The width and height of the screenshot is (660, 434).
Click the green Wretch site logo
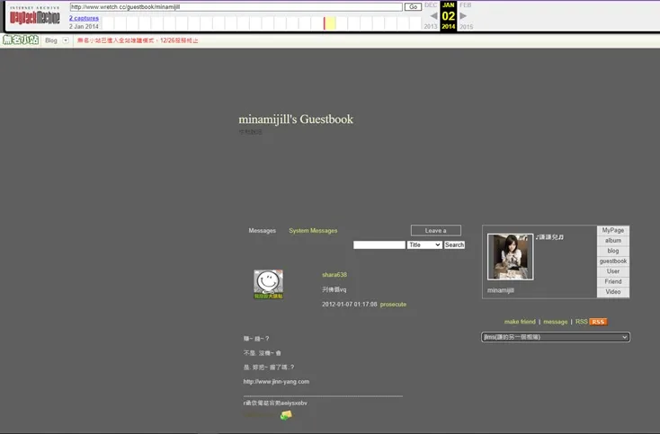pyautogui.click(x=21, y=40)
